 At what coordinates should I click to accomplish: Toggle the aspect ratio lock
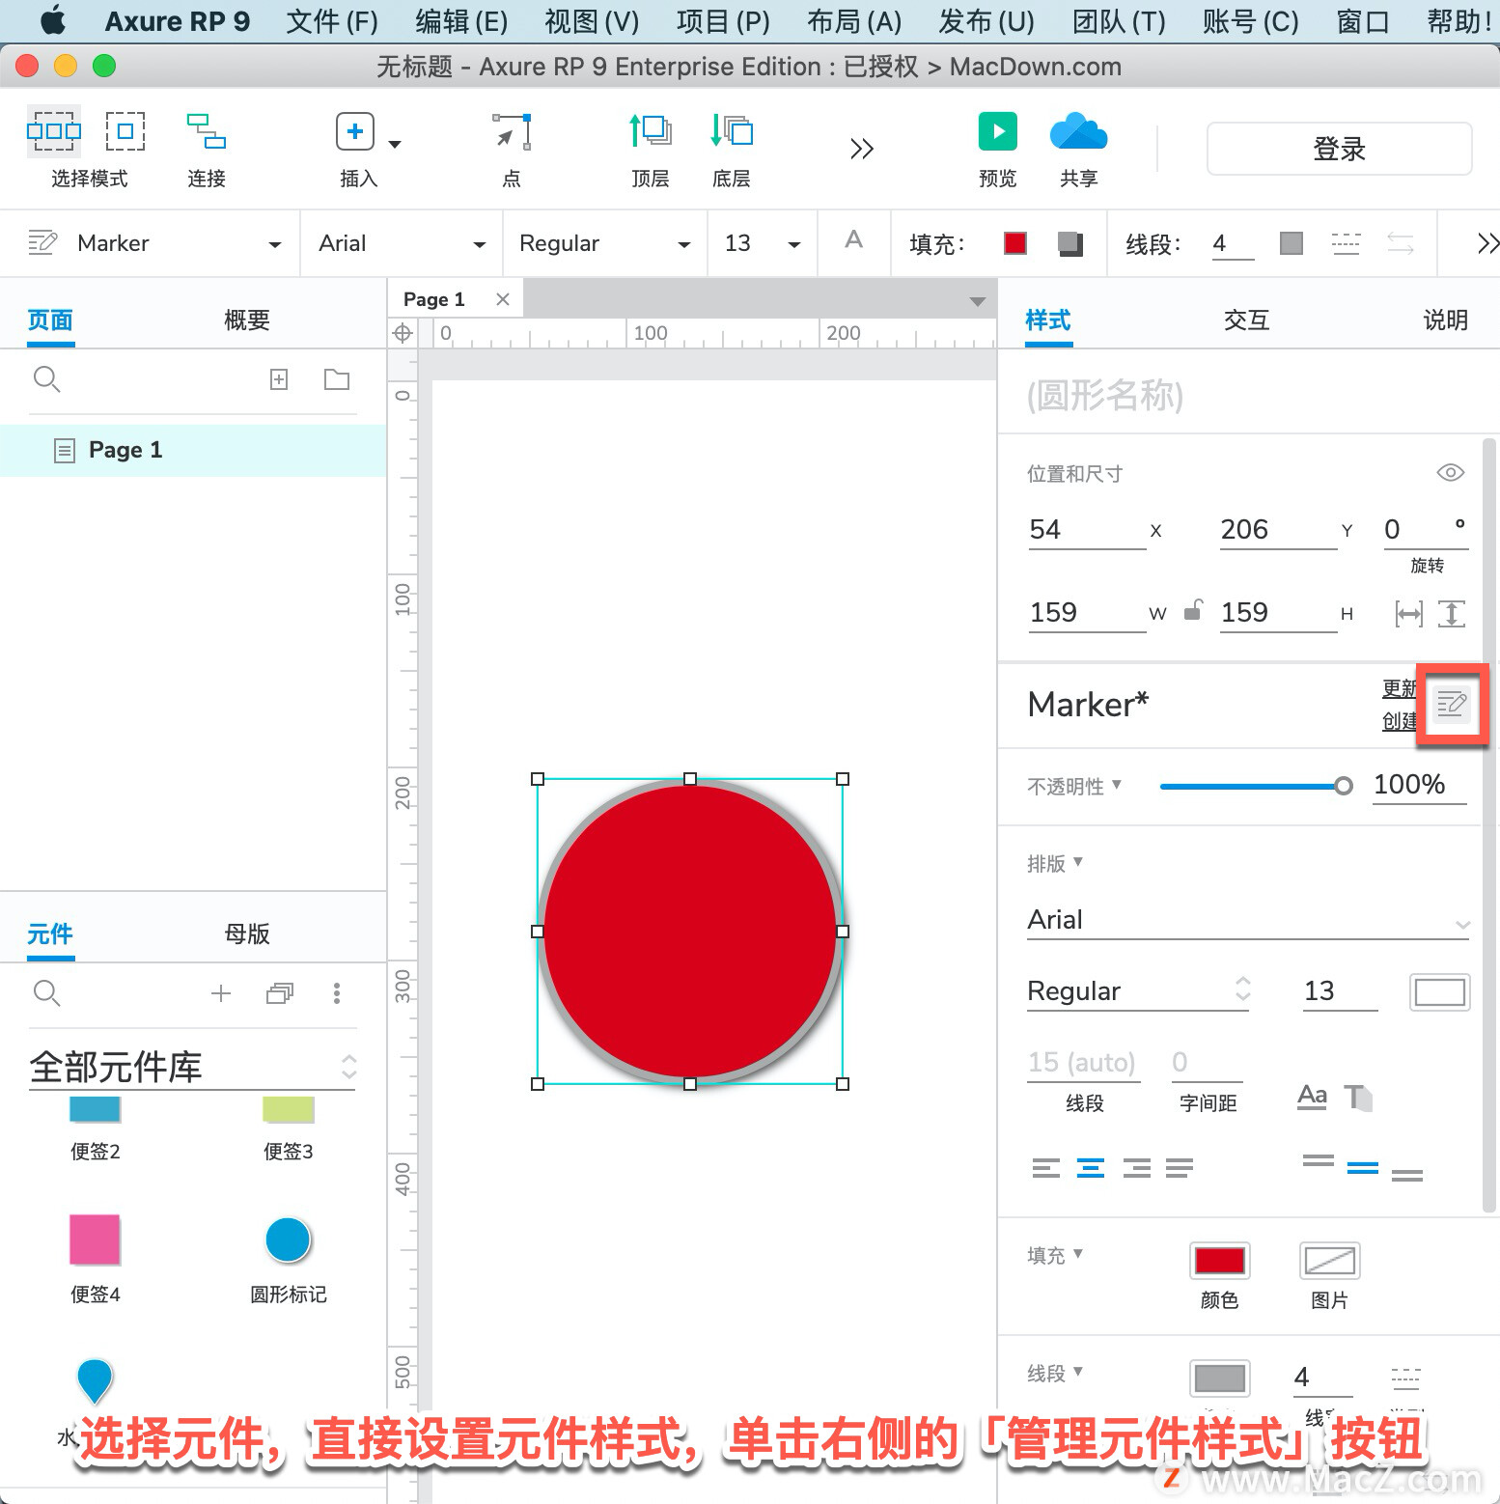tap(1193, 610)
